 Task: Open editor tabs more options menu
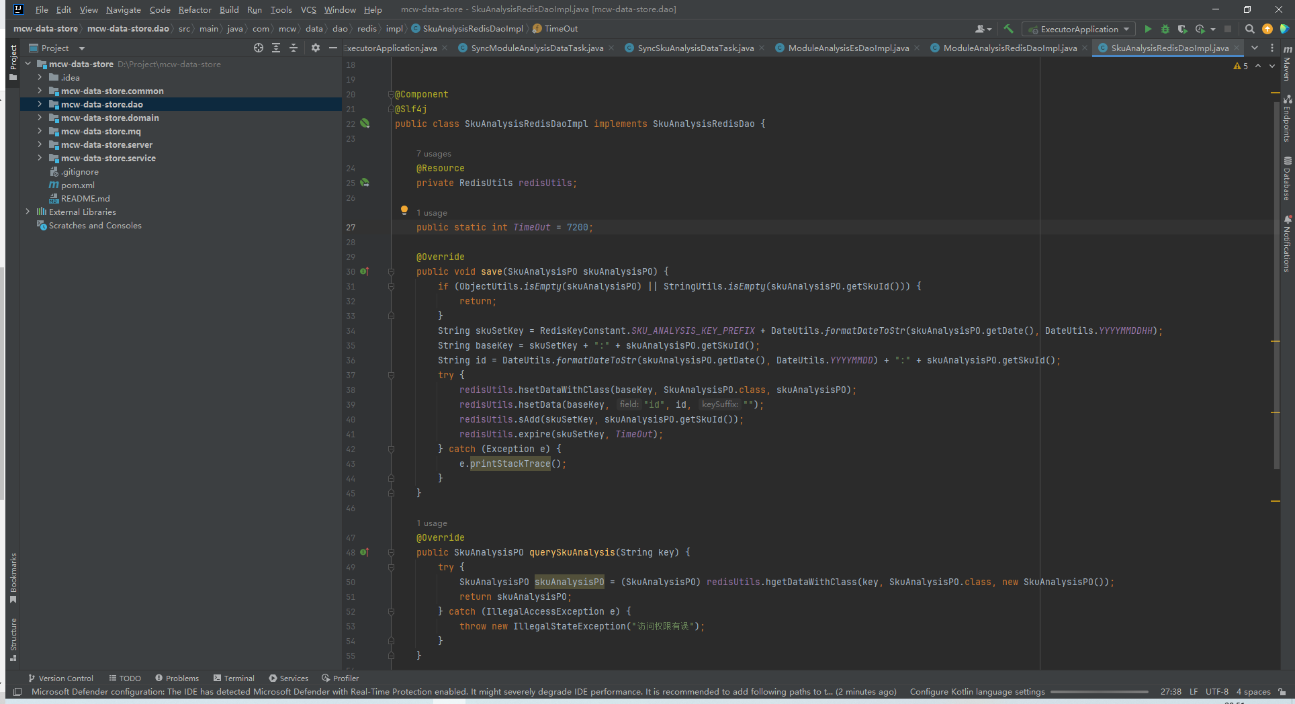click(1272, 48)
